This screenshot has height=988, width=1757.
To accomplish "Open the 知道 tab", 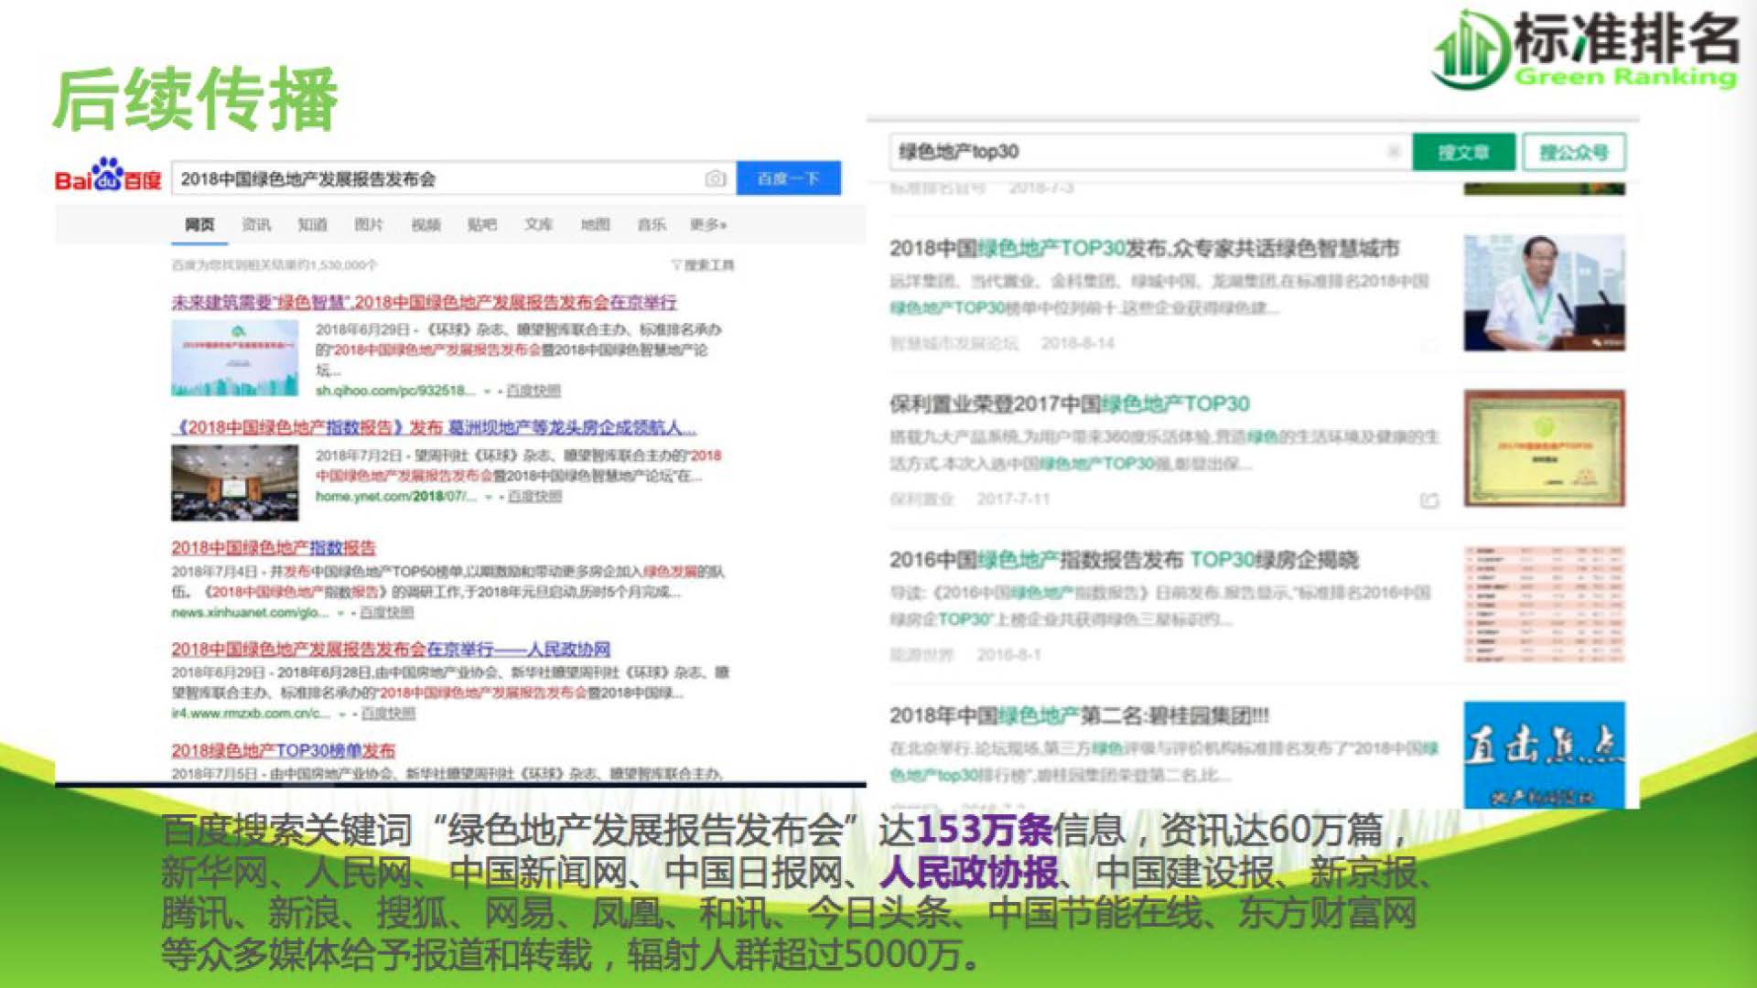I will tap(312, 225).
